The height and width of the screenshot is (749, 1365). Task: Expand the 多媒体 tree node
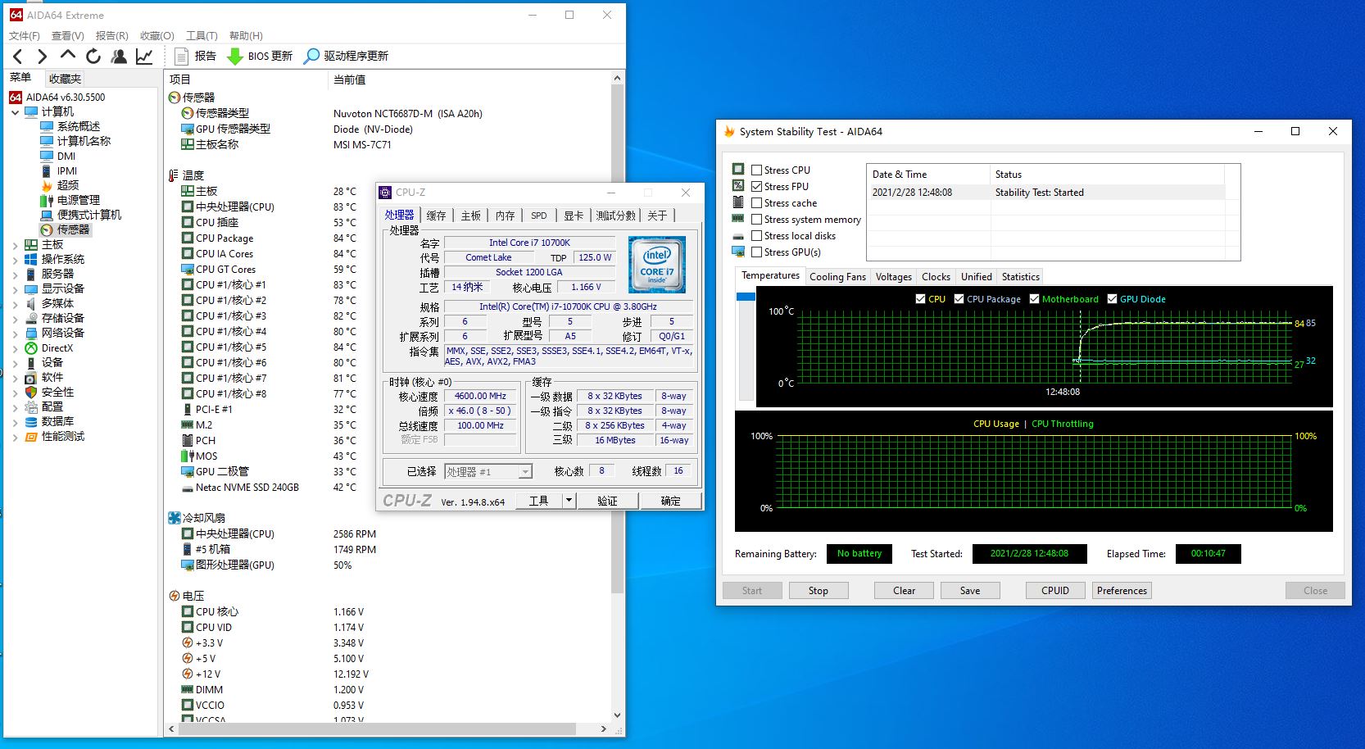pos(16,304)
